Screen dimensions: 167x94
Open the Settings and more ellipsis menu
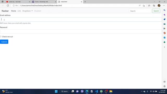pyautogui.click(x=164, y=5)
